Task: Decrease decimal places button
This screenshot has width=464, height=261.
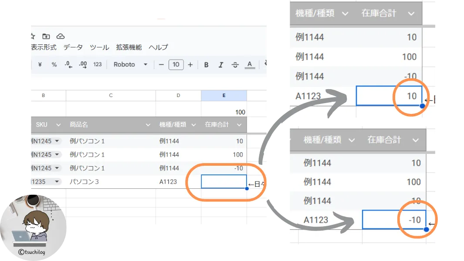Action: [68, 64]
